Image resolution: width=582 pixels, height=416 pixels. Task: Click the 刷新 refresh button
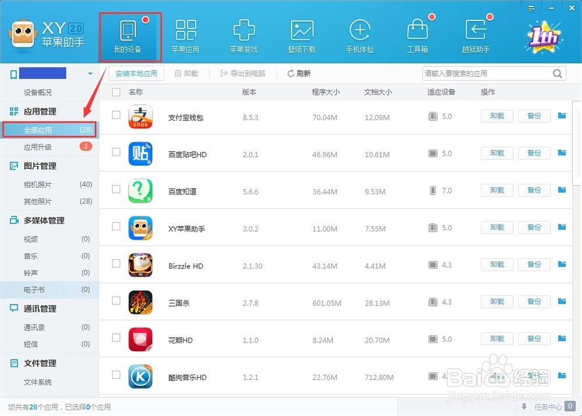tap(299, 73)
